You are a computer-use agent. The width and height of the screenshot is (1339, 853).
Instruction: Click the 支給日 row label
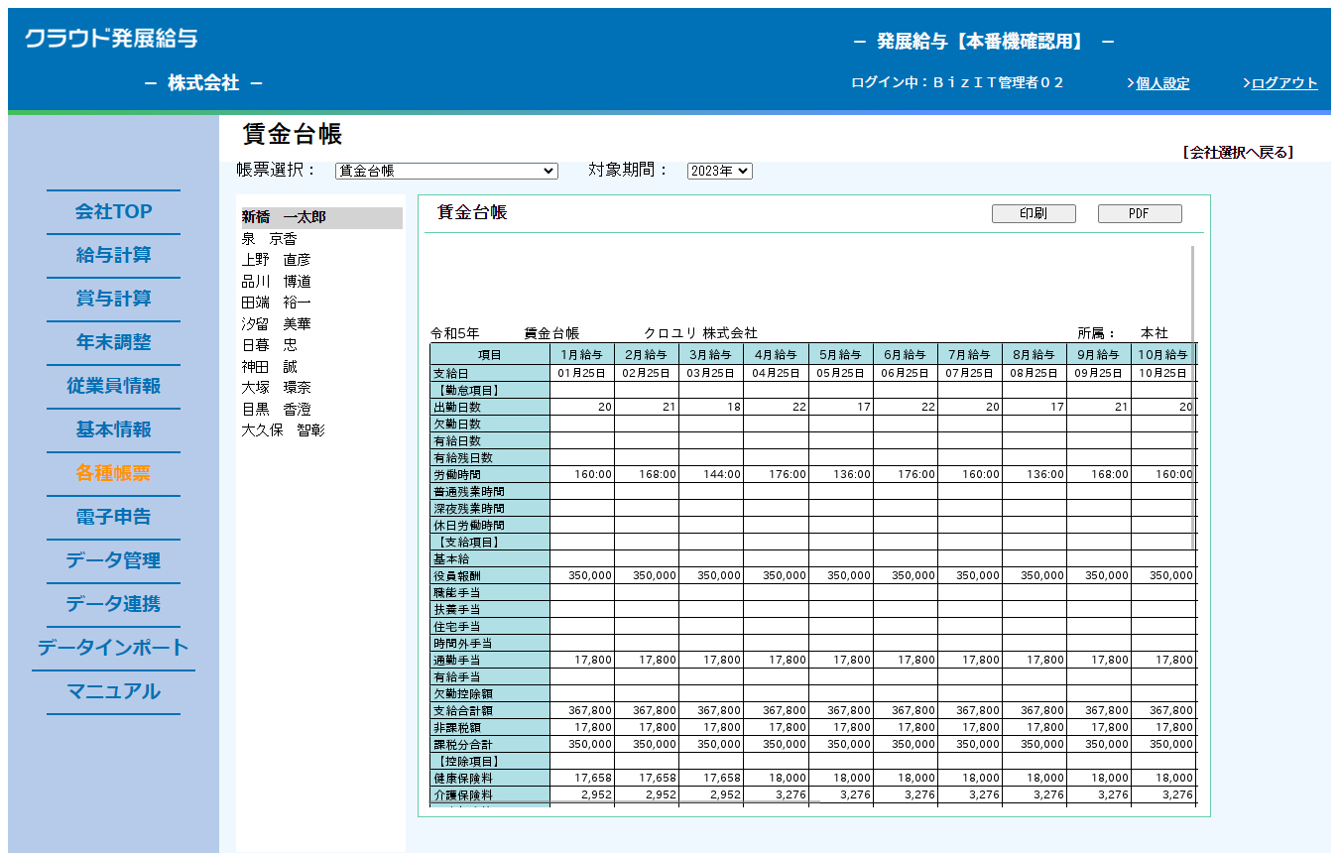[490, 373]
